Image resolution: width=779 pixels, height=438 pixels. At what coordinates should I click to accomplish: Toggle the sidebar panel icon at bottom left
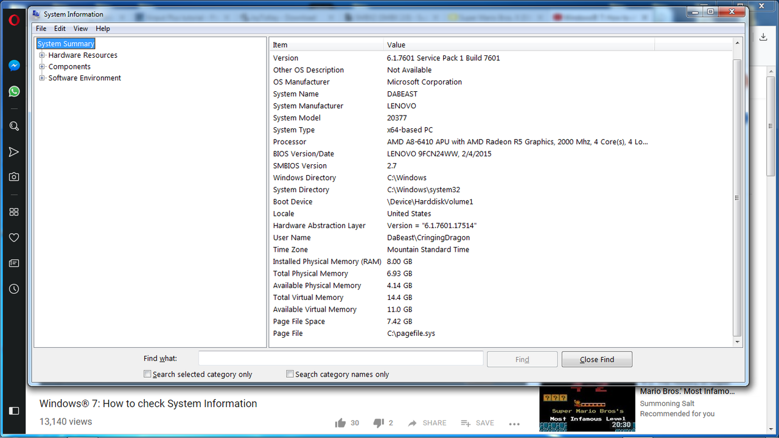pyautogui.click(x=13, y=411)
